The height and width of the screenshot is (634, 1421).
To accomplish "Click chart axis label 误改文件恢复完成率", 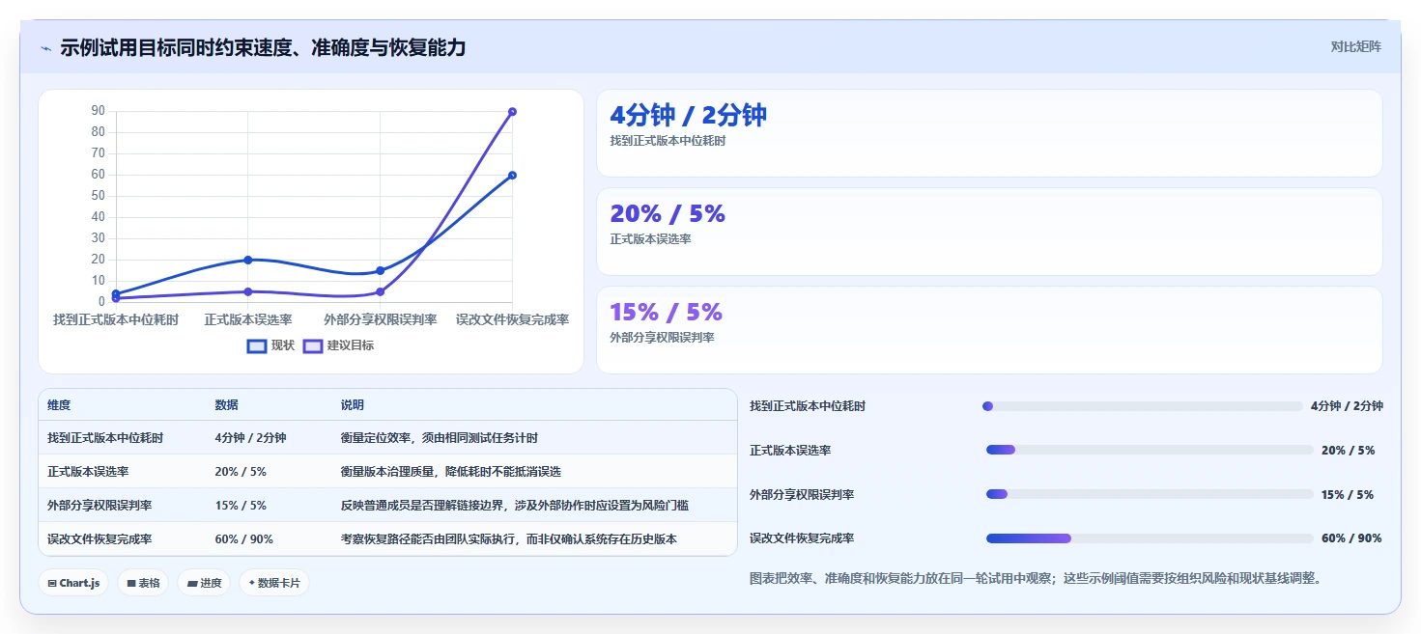I will (x=512, y=319).
